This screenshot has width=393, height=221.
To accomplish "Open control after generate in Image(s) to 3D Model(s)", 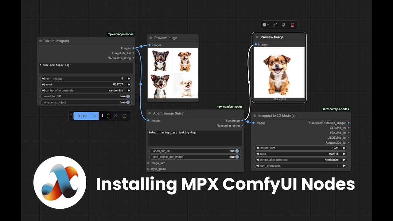I will point(301,160).
